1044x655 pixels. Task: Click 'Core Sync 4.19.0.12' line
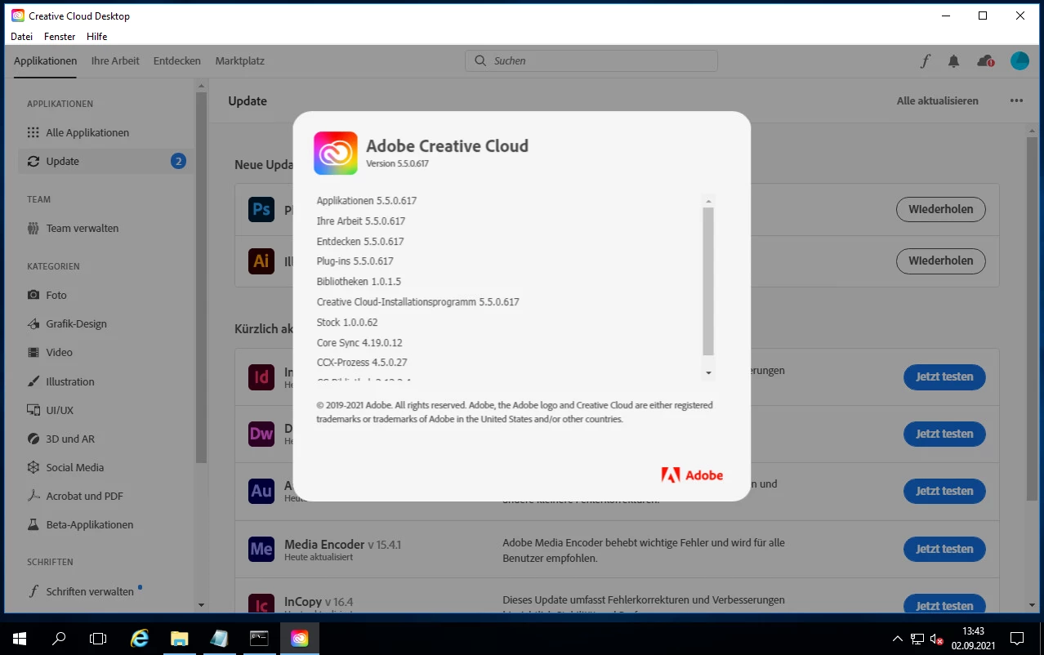(359, 343)
